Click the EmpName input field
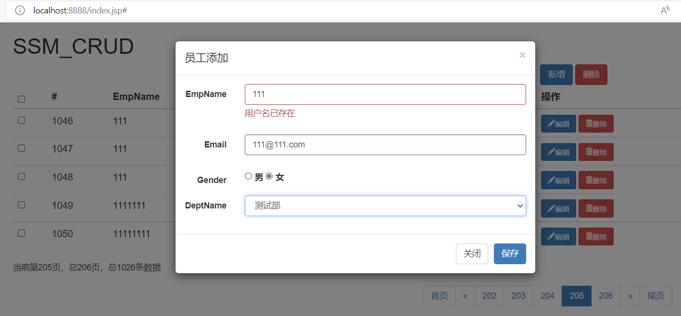 click(x=385, y=94)
